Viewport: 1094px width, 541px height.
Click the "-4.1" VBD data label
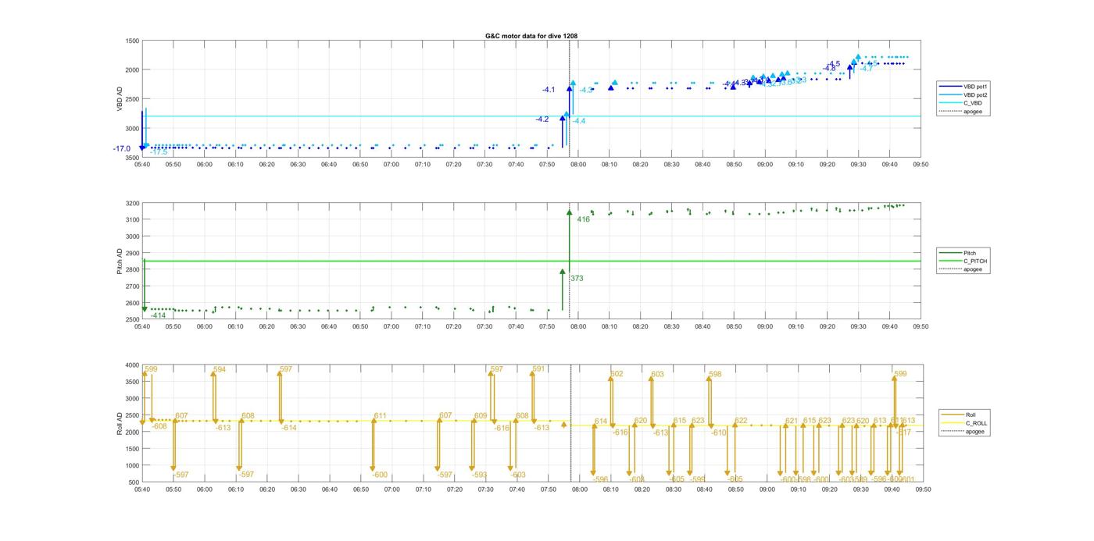pyautogui.click(x=549, y=90)
